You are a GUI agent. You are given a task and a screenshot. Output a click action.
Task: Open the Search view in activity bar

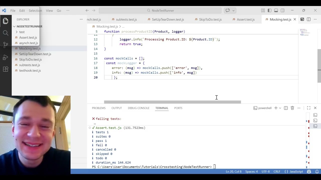(6, 33)
